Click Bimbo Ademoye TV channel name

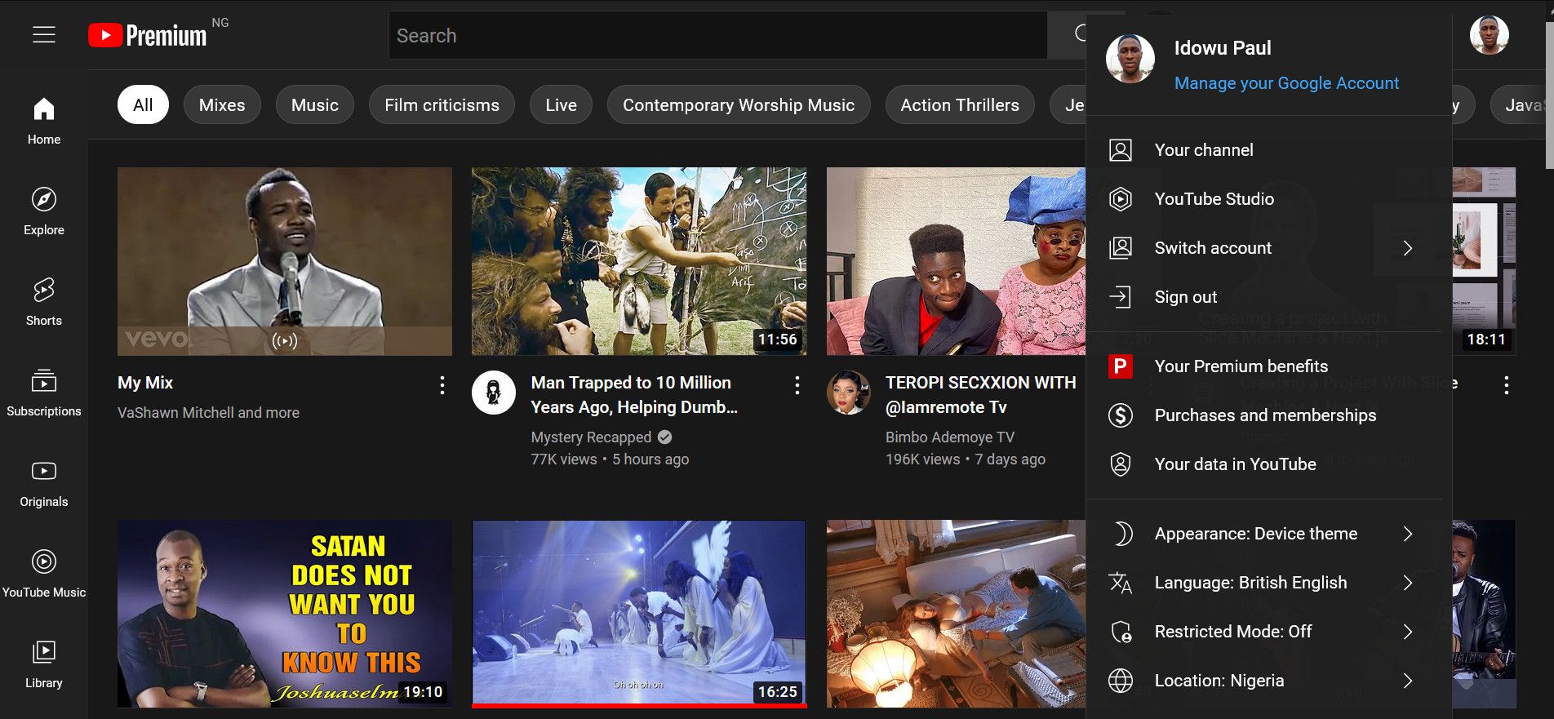950,437
